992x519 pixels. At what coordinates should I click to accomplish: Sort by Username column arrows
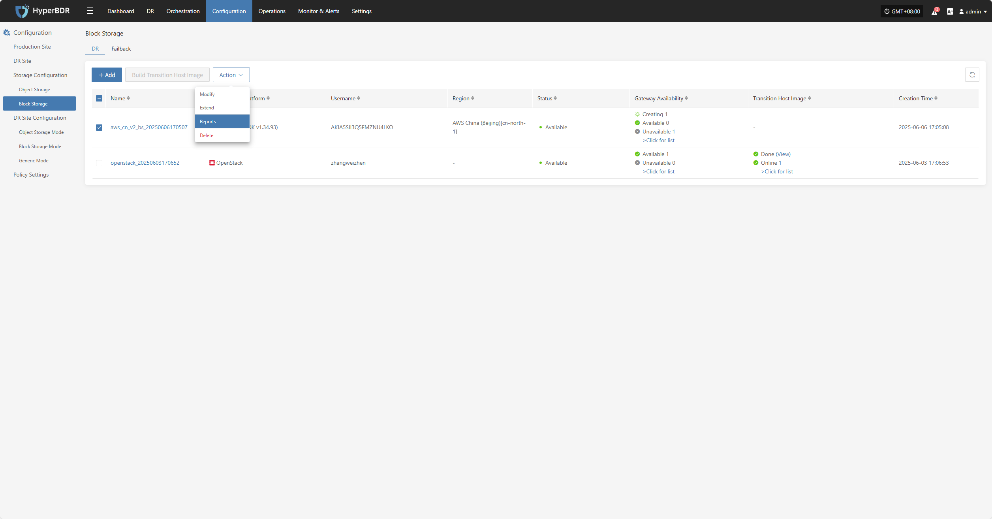click(x=359, y=98)
